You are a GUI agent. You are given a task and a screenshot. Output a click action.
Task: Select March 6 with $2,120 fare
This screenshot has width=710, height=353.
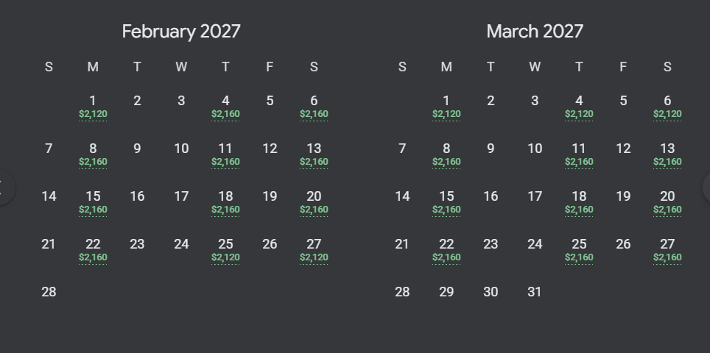[667, 107]
